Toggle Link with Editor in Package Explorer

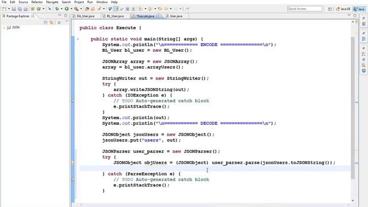tap(51, 22)
